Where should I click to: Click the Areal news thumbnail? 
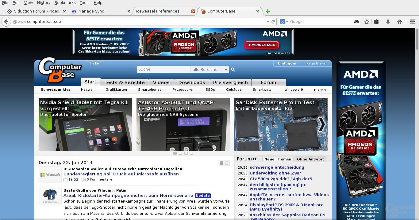[x=50, y=196]
